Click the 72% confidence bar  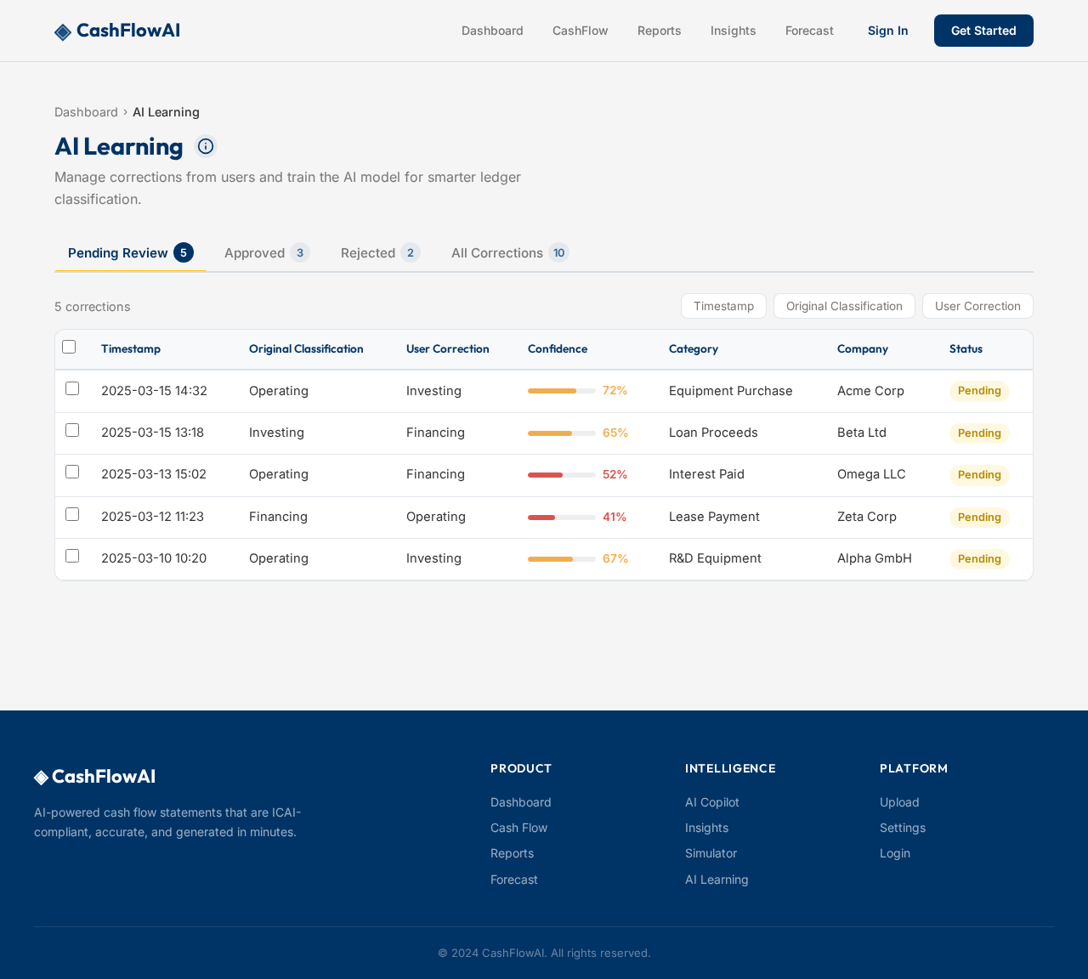[x=562, y=391]
